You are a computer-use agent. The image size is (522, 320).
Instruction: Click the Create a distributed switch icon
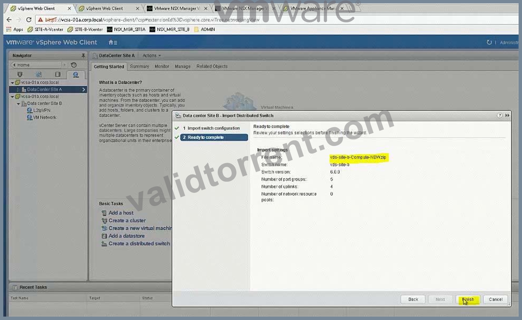click(x=104, y=244)
